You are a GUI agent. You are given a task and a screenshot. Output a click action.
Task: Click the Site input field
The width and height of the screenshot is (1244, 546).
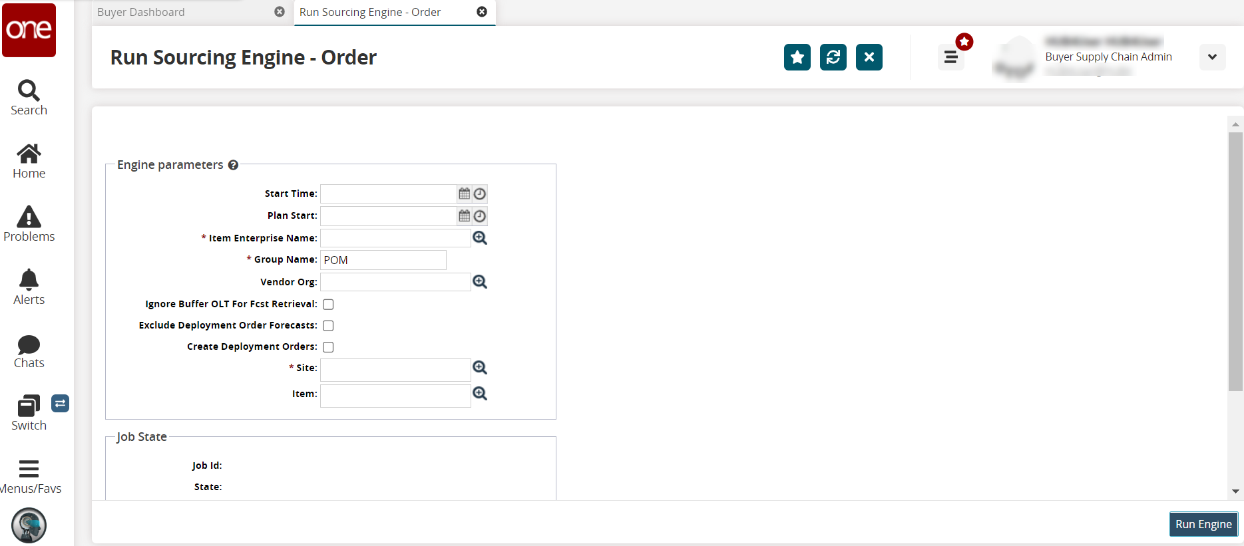pos(395,370)
